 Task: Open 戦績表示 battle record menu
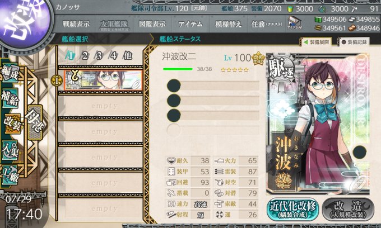[x=76, y=24]
